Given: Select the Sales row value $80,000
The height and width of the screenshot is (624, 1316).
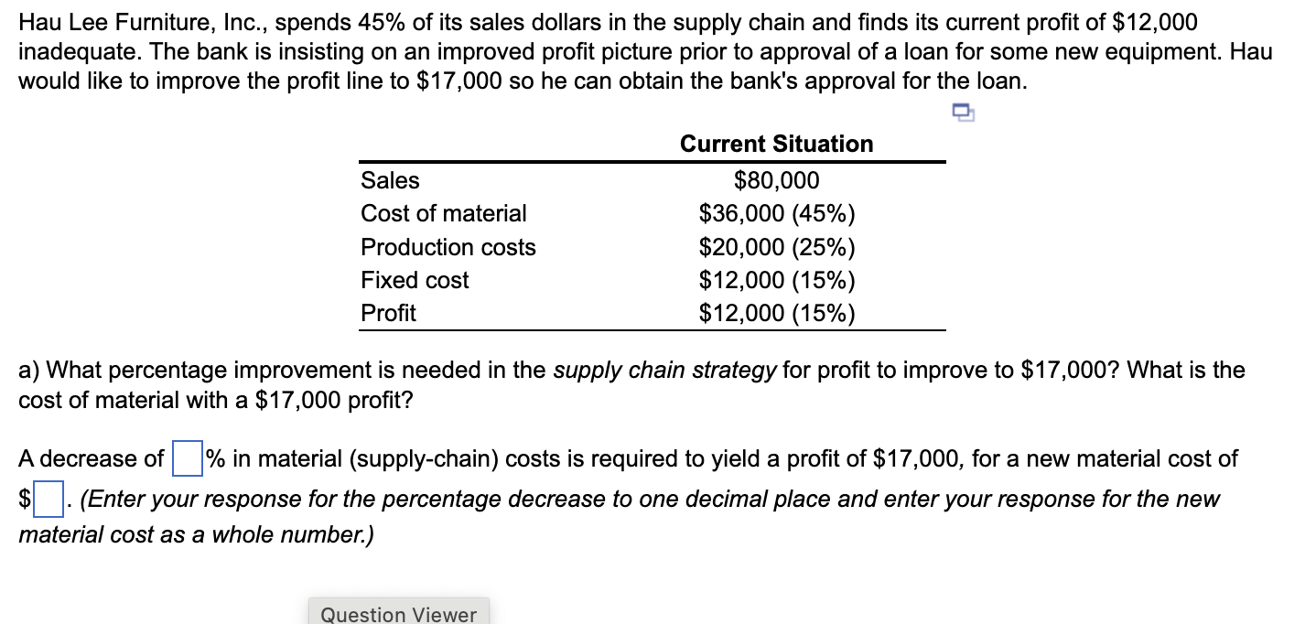Looking at the screenshot, I should pyautogui.click(x=776, y=180).
